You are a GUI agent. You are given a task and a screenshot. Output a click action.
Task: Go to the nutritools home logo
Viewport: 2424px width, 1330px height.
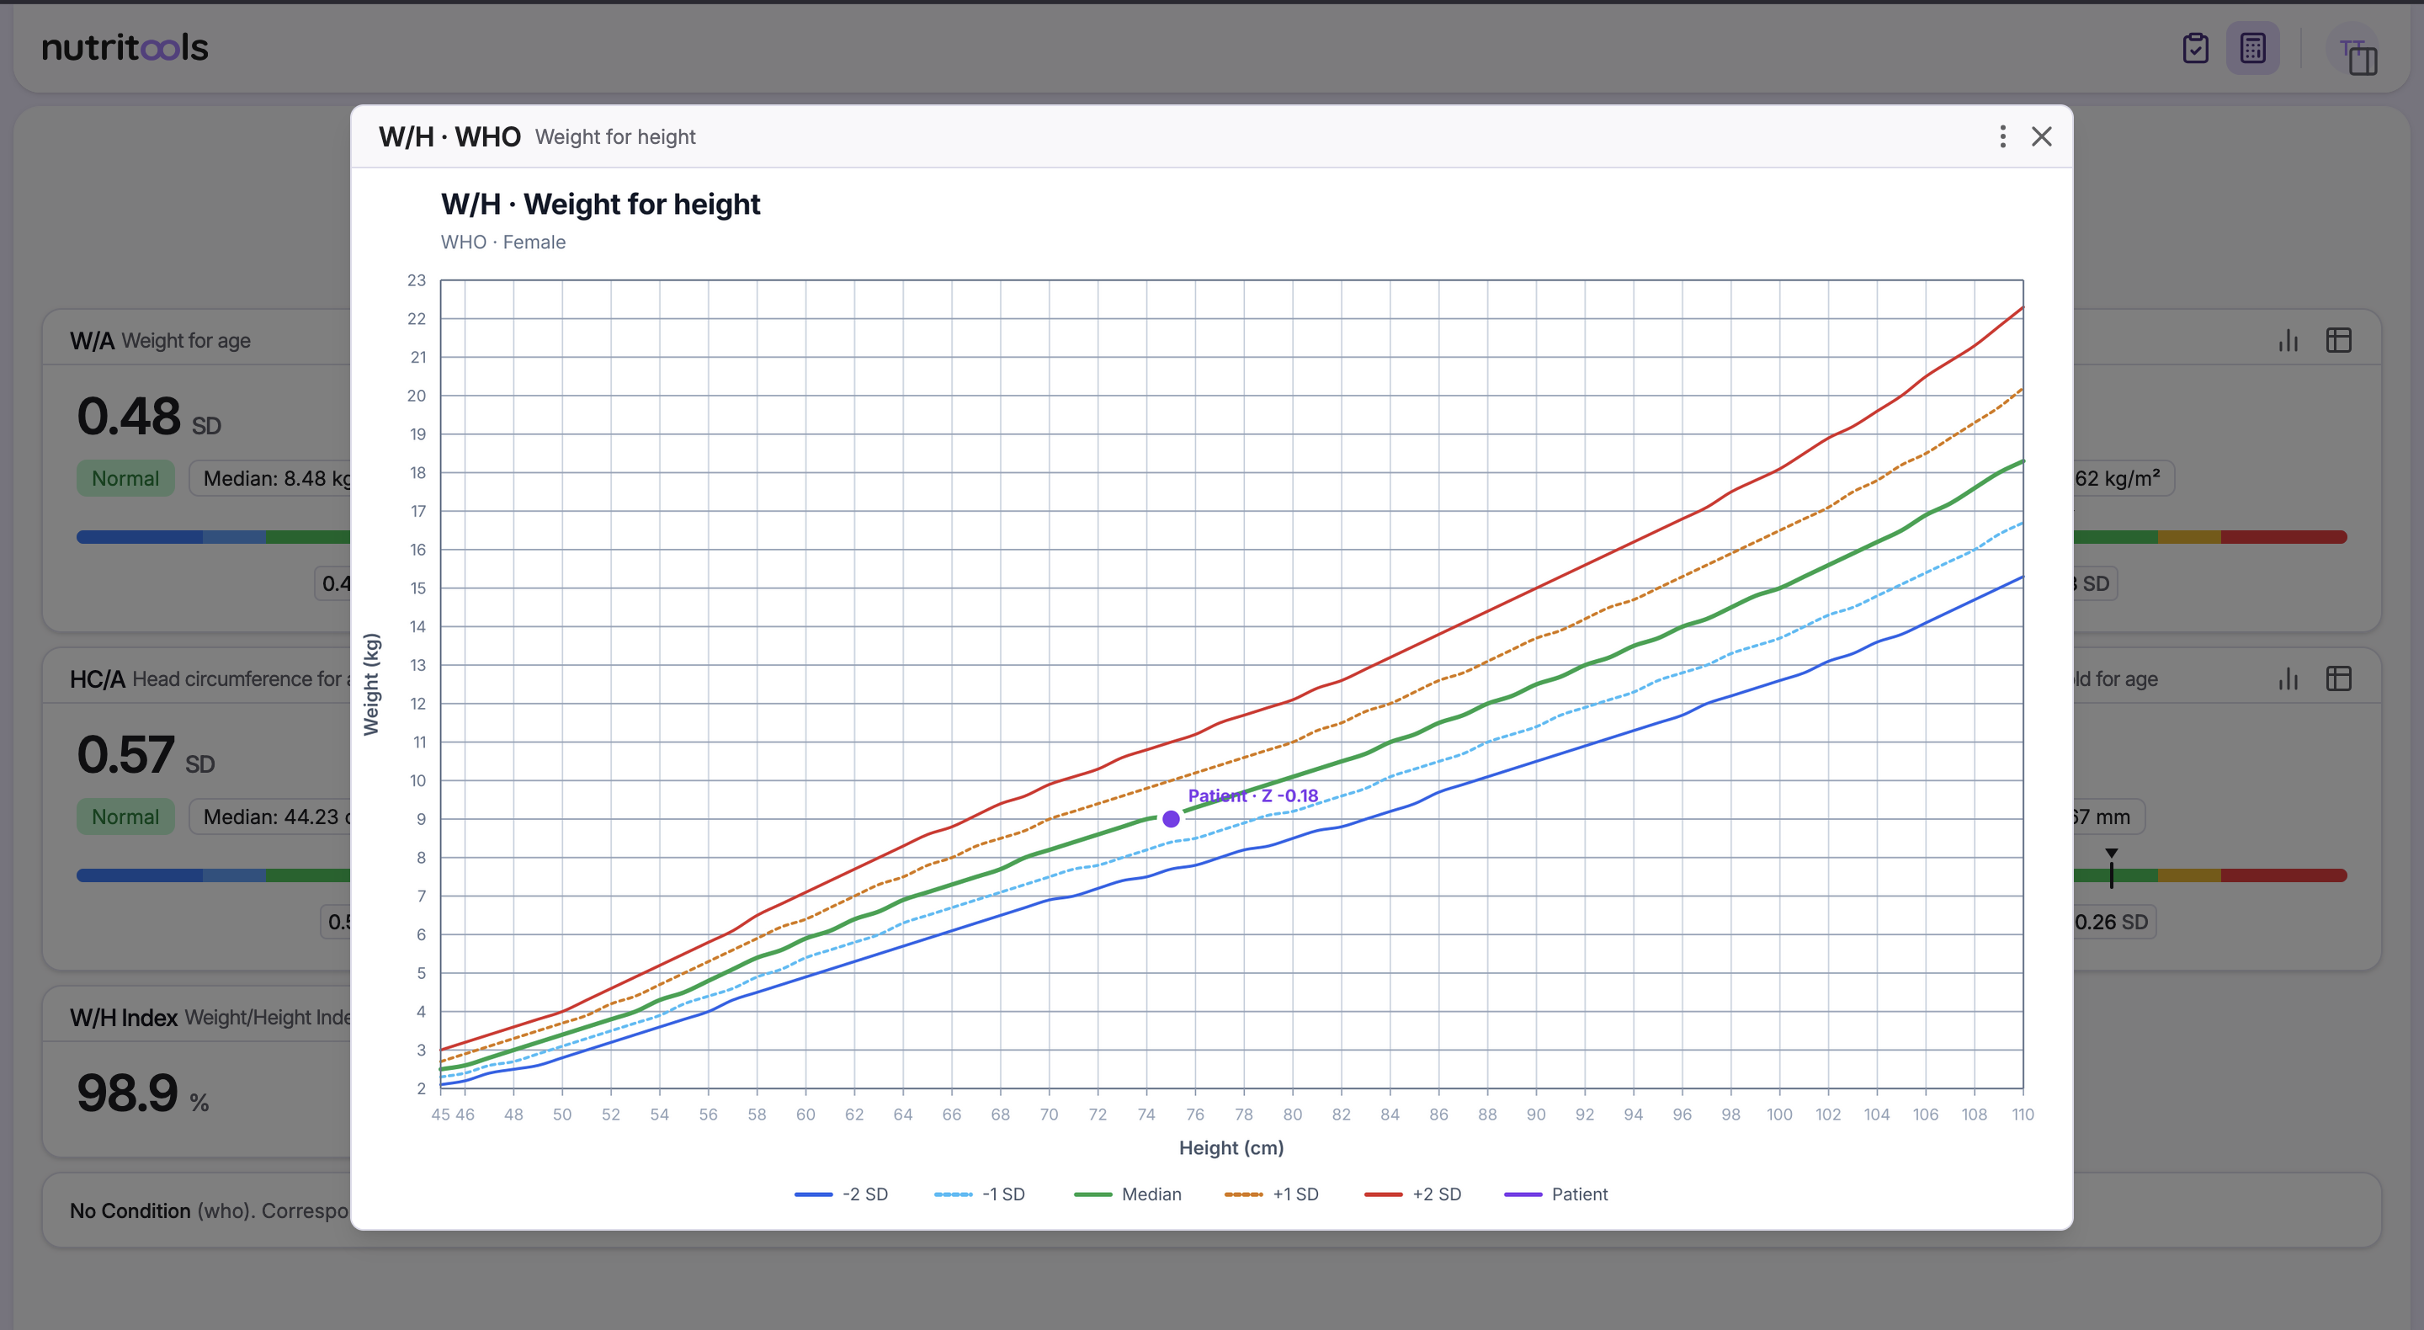coord(125,47)
